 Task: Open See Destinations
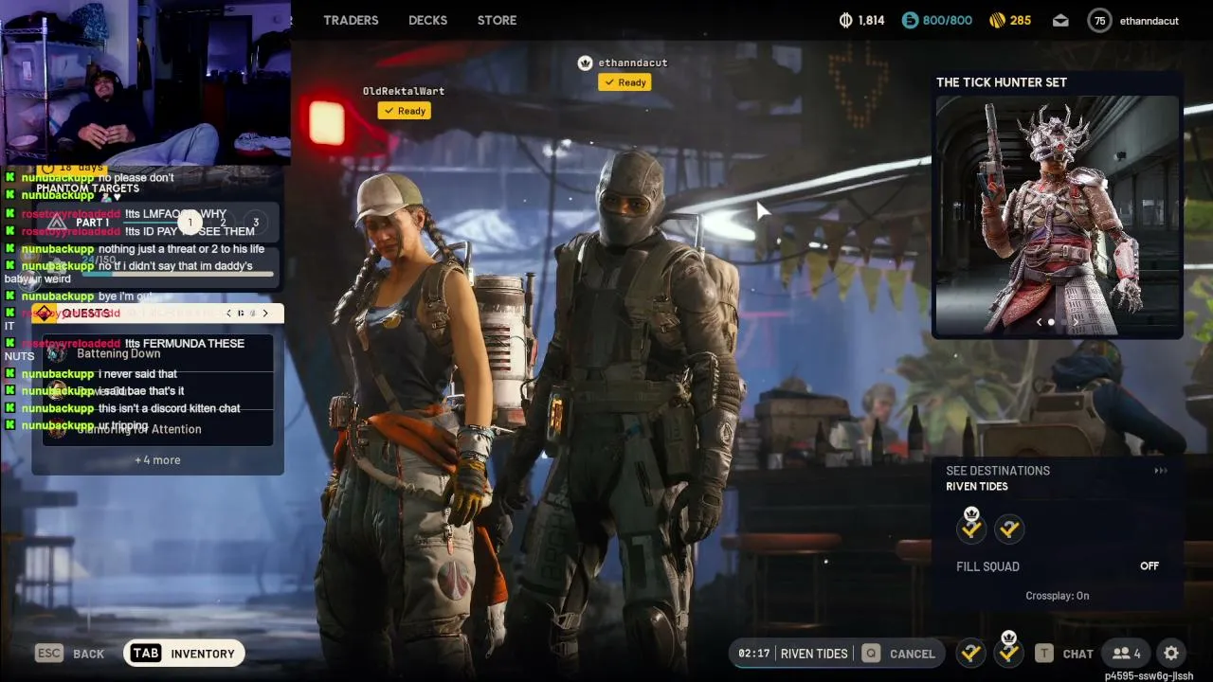998,471
